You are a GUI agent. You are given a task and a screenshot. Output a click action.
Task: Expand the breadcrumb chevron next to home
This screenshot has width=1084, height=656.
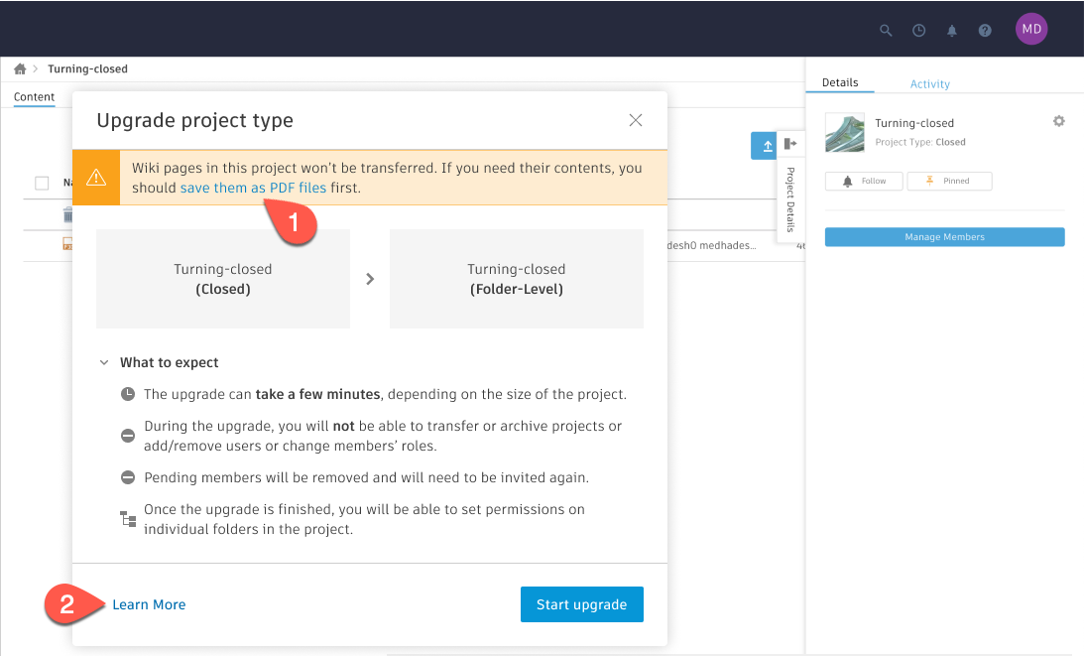(38, 68)
